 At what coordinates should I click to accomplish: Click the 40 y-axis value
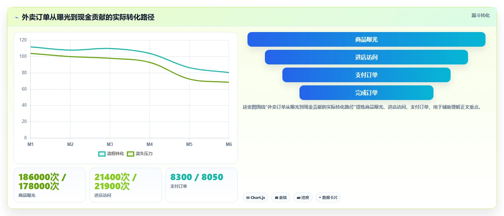[x=24, y=105]
